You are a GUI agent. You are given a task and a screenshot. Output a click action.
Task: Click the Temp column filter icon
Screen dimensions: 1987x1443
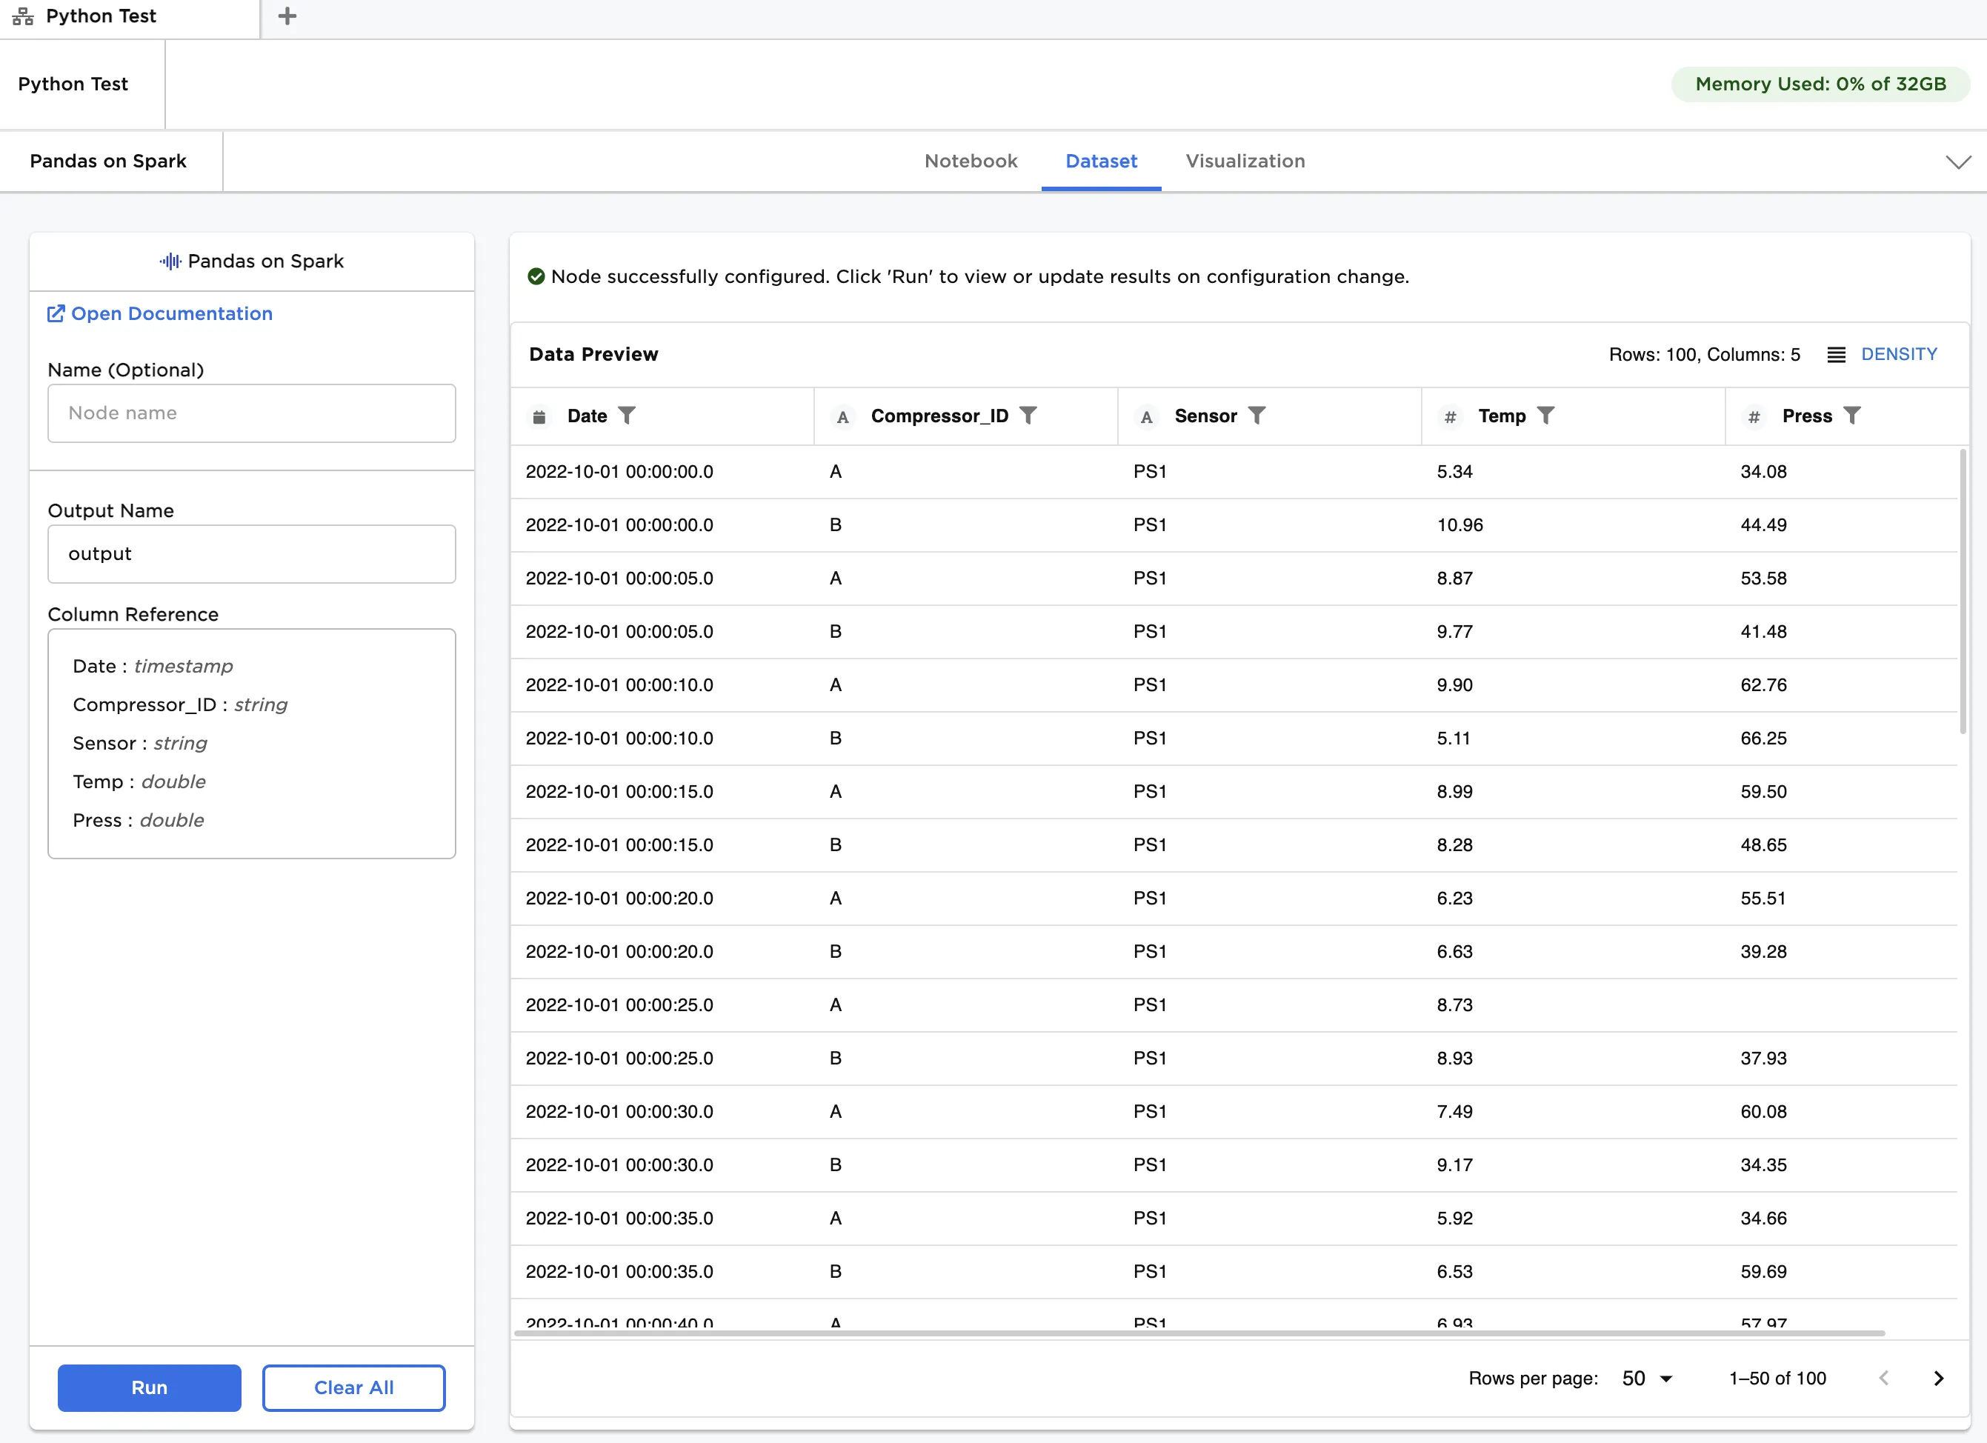[1545, 416]
